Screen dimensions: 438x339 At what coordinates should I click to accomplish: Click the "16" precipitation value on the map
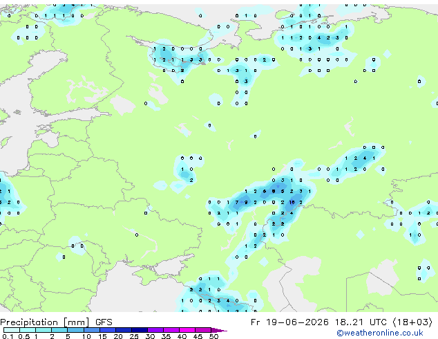(292, 202)
